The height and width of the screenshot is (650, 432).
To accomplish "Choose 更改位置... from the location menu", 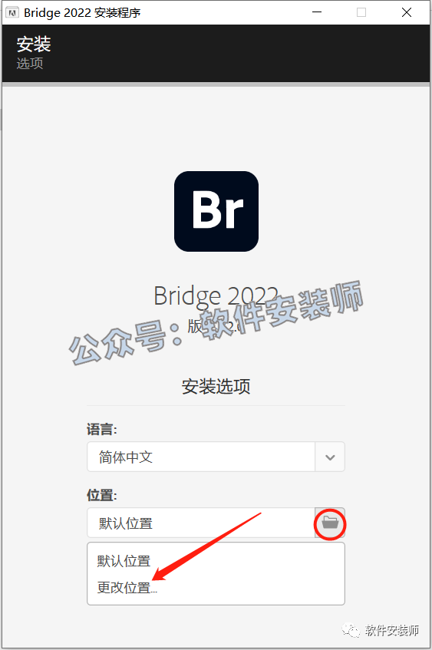I will pos(127,587).
